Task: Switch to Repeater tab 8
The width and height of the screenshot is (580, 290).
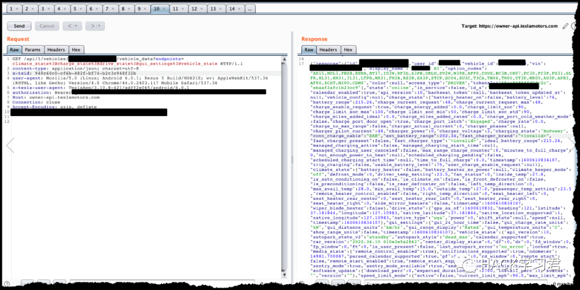Action: point(123,9)
